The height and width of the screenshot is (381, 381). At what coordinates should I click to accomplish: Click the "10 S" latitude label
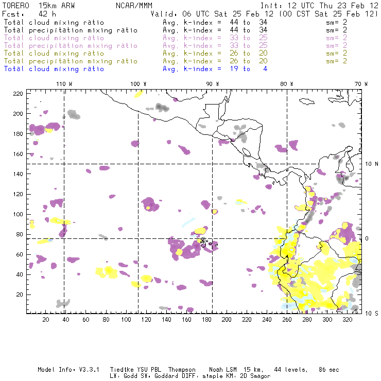coord(372,314)
